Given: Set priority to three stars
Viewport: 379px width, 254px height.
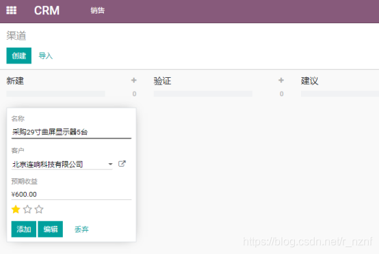Looking at the screenshot, I should coord(39,210).
